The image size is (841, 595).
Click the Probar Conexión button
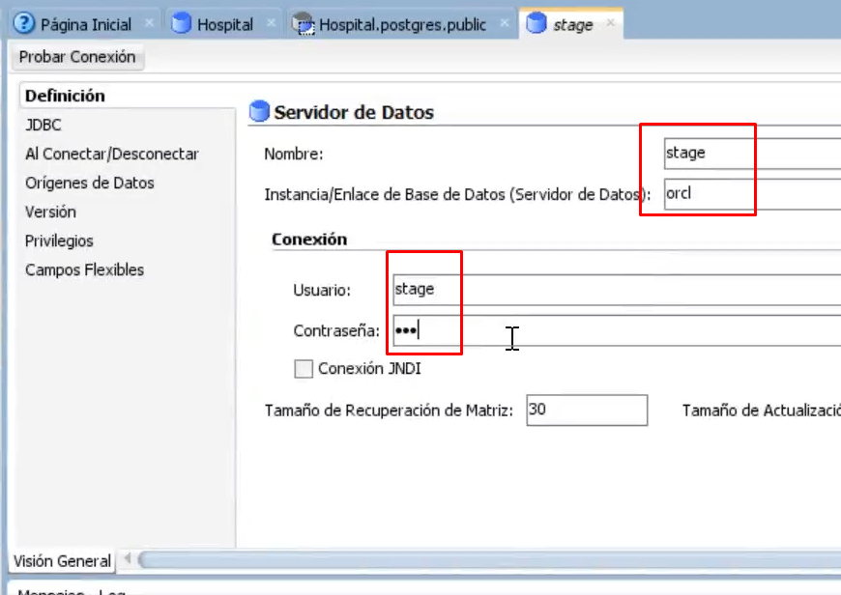click(x=77, y=57)
